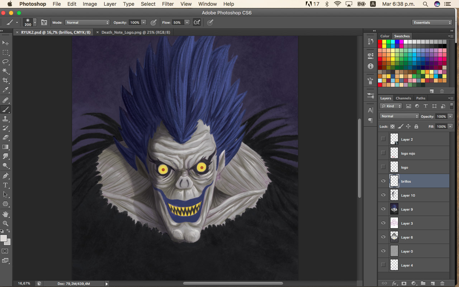The width and height of the screenshot is (459, 287).
Task: Open macOS Spotlight search
Action: [x=425, y=4]
